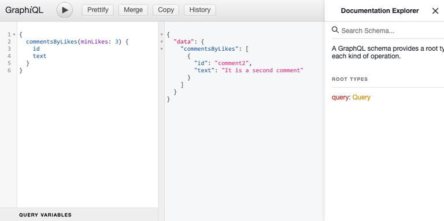The image size is (444, 221).
Task: Close the Documentation Explorer
Action: (x=435, y=11)
